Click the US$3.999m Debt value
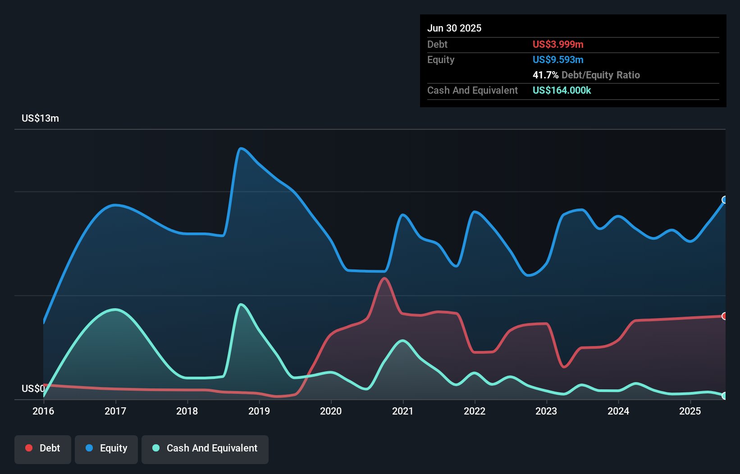Screen dimensions: 740x474 coord(558,44)
